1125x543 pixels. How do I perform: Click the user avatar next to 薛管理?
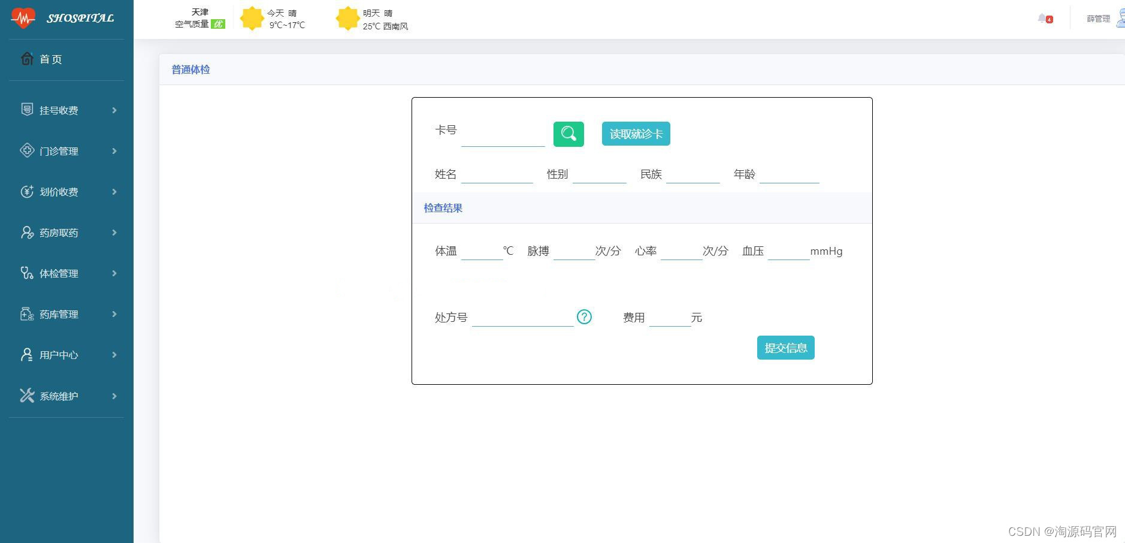[x=1120, y=18]
